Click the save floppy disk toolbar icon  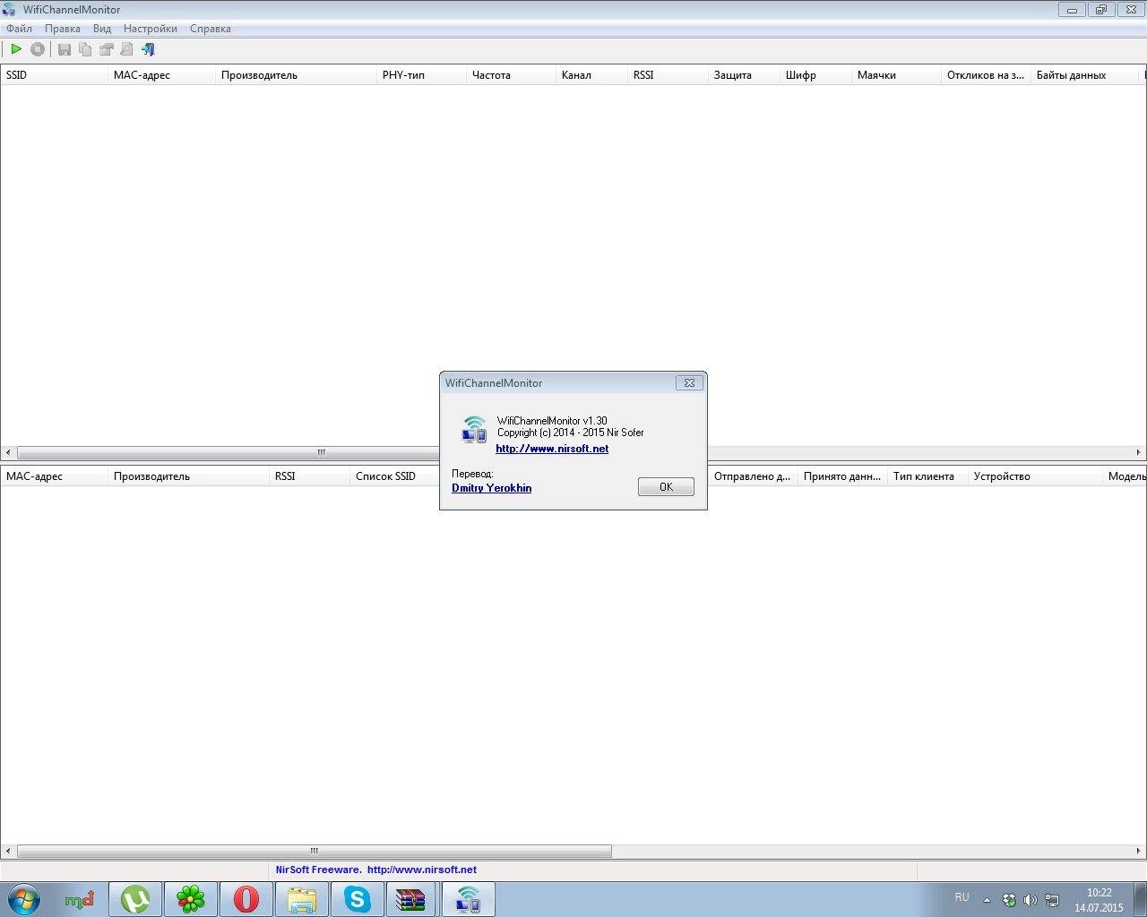click(65, 49)
